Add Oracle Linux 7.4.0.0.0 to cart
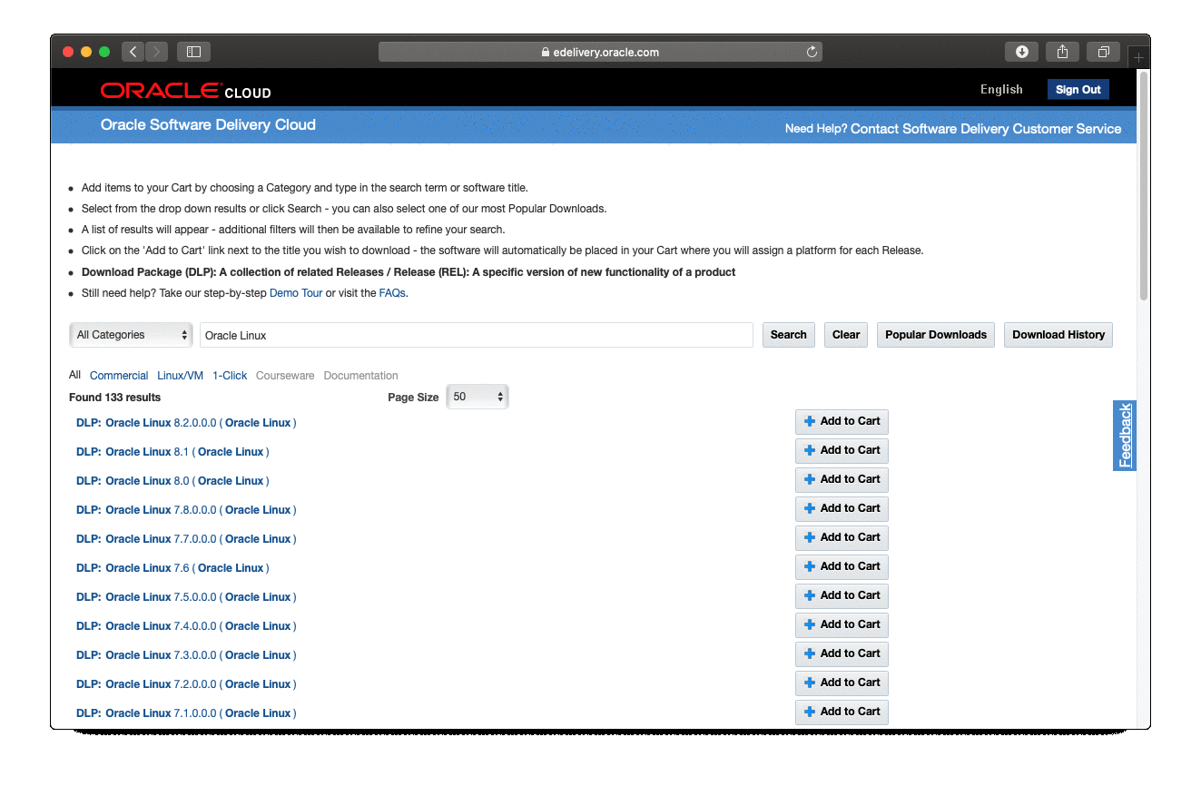The height and width of the screenshot is (796, 1201). 842,625
